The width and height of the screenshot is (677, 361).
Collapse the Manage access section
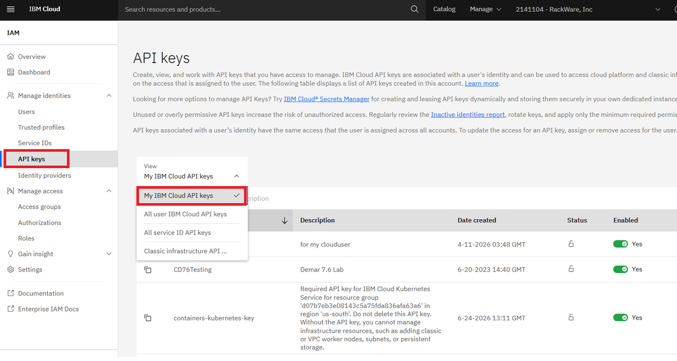[x=109, y=191]
